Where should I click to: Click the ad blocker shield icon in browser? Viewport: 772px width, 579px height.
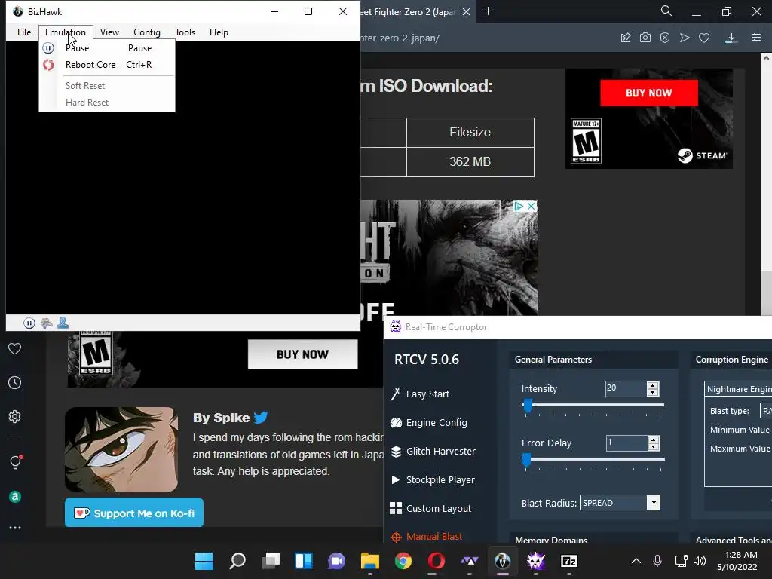(x=665, y=38)
